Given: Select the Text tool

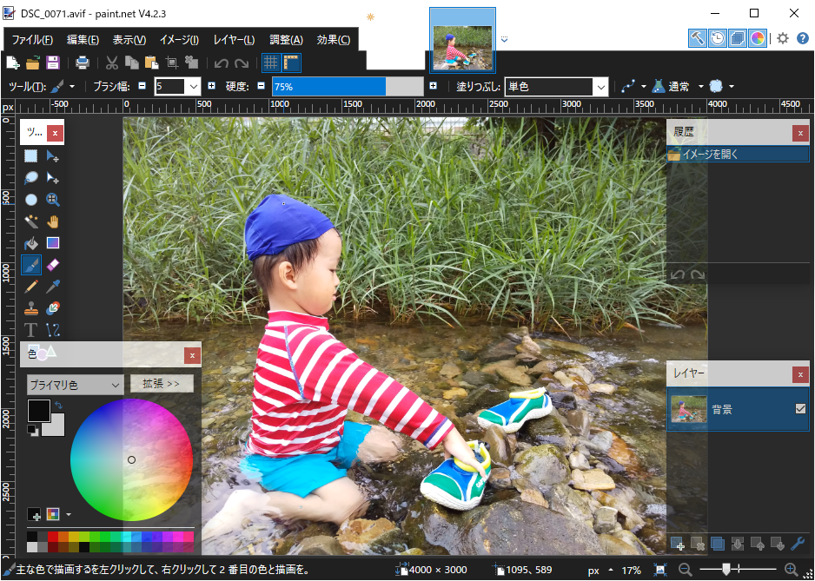Looking at the screenshot, I should [31, 329].
